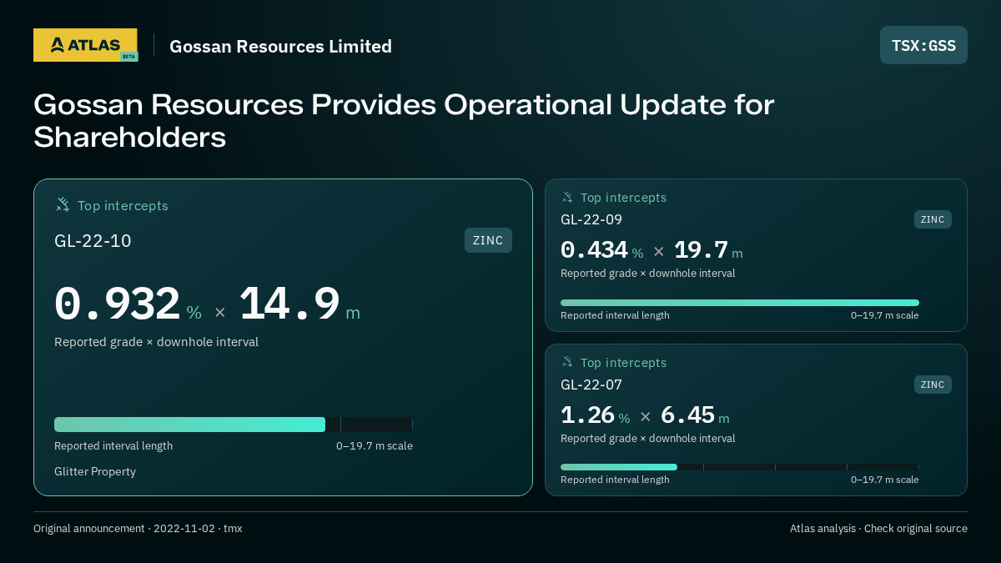Click 'Reported grade × downhole interval' in GL-22-09 card

pyautogui.click(x=648, y=274)
